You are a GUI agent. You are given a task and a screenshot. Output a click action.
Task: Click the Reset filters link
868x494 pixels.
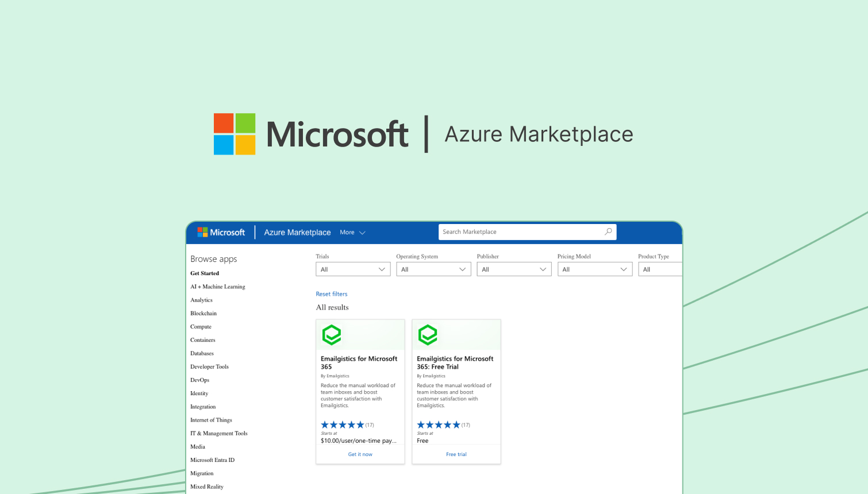[332, 294]
